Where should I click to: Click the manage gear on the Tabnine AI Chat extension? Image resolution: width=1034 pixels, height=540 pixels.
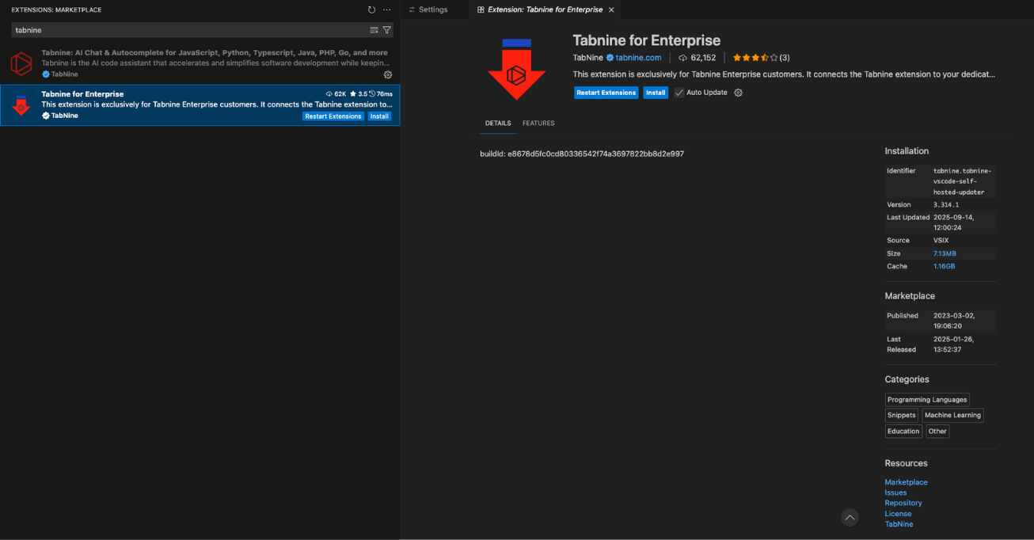click(388, 74)
